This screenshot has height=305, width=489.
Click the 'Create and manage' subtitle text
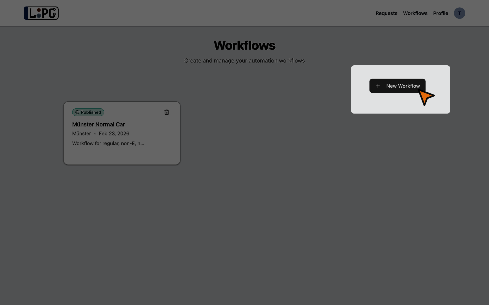pyautogui.click(x=244, y=61)
